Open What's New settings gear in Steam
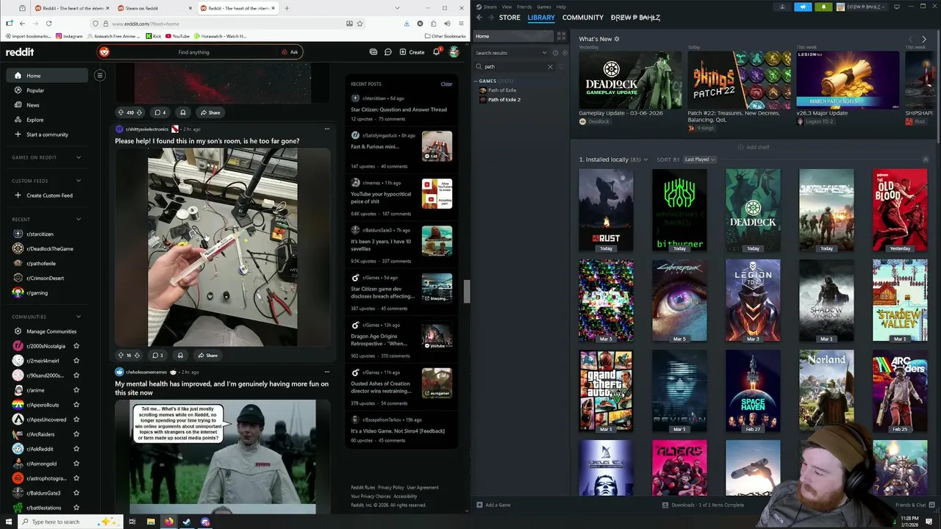Viewport: 941px width, 529px height. click(x=617, y=39)
